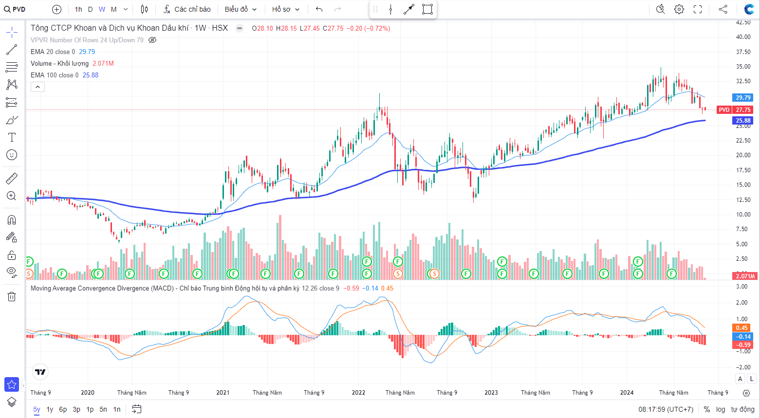Set the time range to 5n
Screen dimensions: 760x418
[103, 409]
